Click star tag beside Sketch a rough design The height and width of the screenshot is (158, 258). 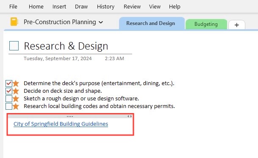point(16,99)
